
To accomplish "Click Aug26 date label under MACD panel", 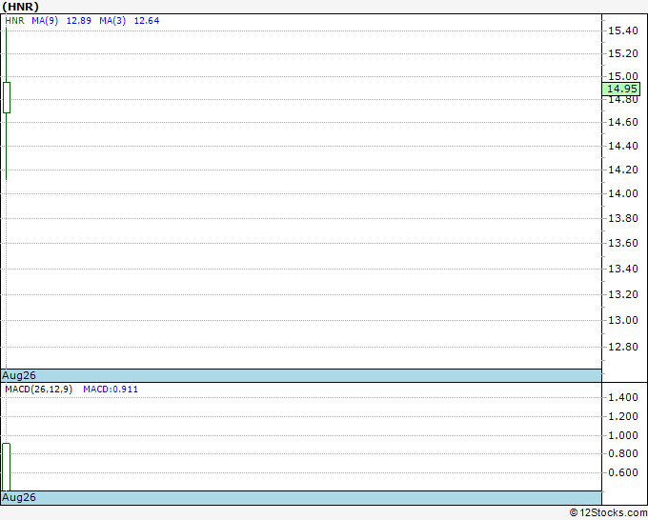I will pyautogui.click(x=19, y=498).
